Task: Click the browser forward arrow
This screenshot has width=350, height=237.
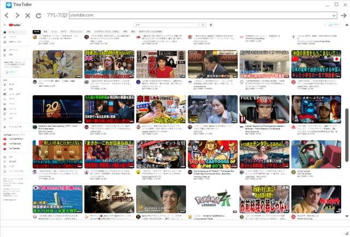Action: click(x=17, y=15)
